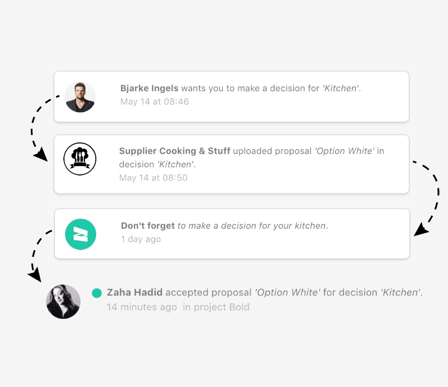
Task: Click the 'May 14 at 08:46' timestamp
Action: 155,102
